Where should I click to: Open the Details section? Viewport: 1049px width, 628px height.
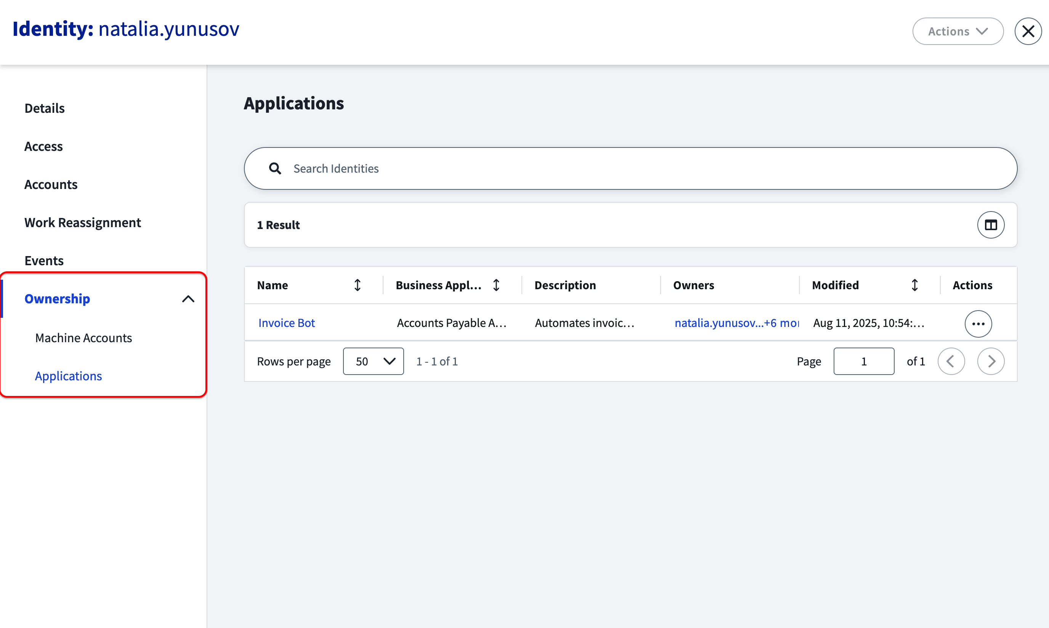45,108
